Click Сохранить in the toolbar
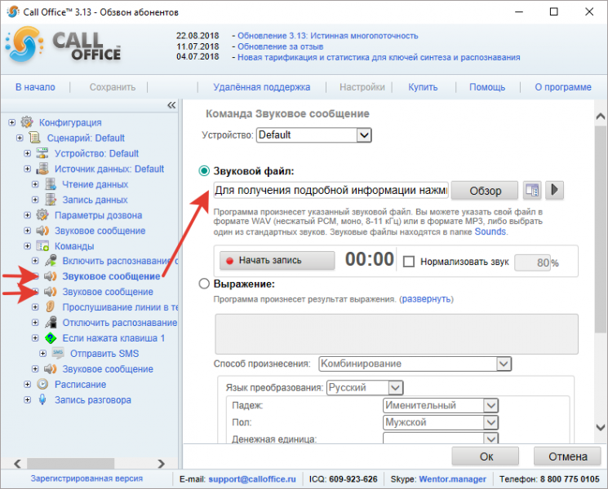 point(113,87)
